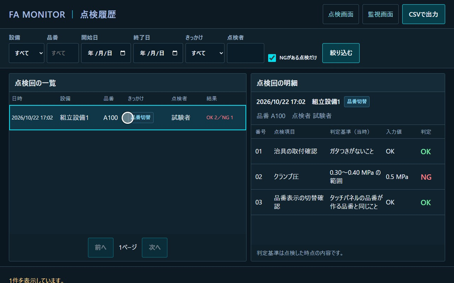Viewport: 454px width, 283px height.
Task: Click the NG judgement for クランプ圧
Action: point(426,177)
